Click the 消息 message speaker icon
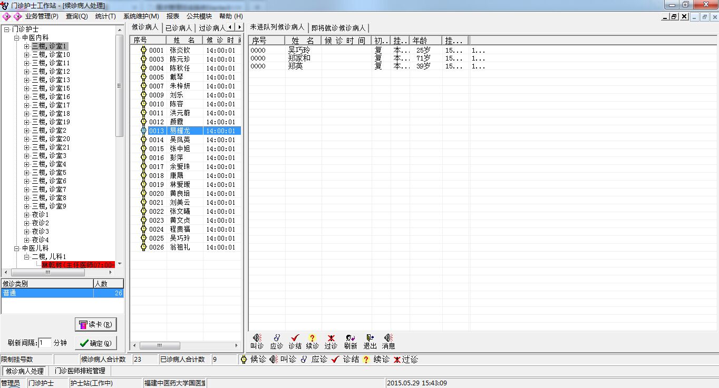This screenshot has height=388, width=719. [x=388, y=338]
